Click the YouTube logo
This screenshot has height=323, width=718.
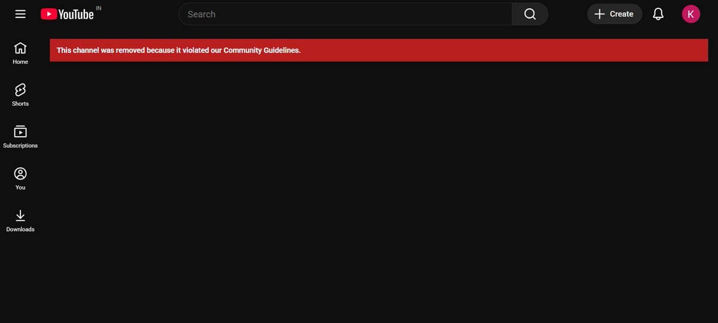tap(68, 14)
